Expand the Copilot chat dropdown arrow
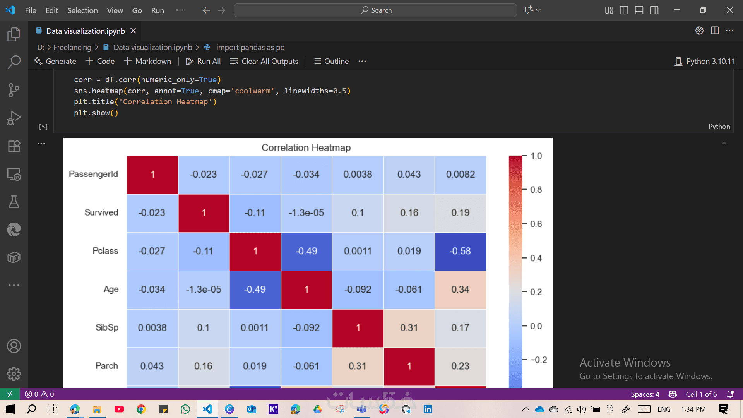Image resolution: width=743 pixels, height=418 pixels. [x=539, y=10]
